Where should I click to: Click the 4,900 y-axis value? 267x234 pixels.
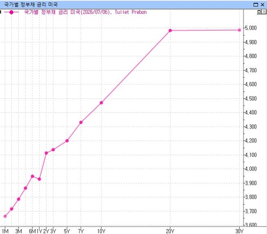point(251,42)
